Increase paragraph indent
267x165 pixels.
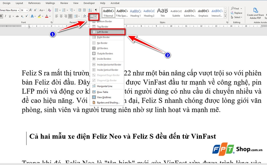pos(84,10)
